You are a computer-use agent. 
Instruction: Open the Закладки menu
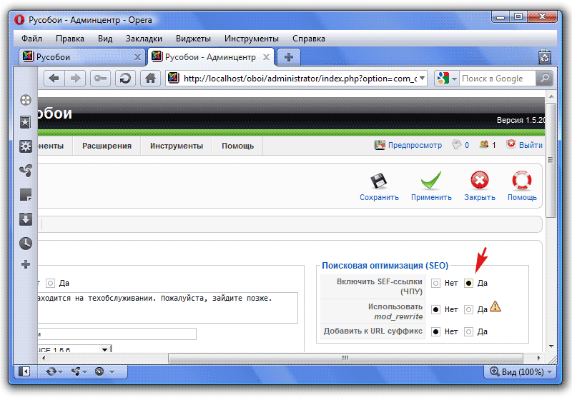point(144,39)
